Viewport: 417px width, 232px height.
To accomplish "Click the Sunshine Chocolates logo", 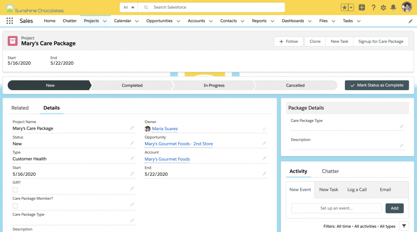I will point(34,9).
